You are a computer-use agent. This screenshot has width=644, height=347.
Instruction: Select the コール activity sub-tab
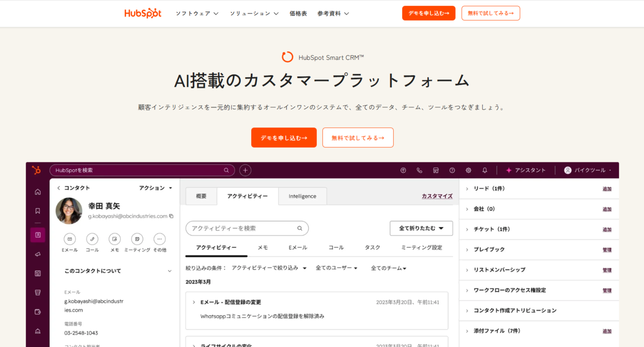coord(336,248)
